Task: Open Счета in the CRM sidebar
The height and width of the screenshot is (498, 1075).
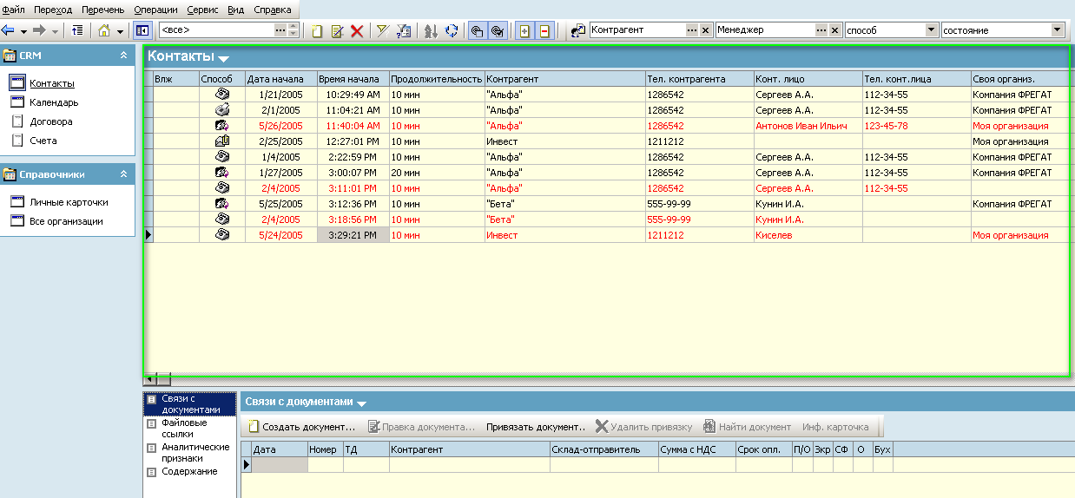Action: coord(43,141)
